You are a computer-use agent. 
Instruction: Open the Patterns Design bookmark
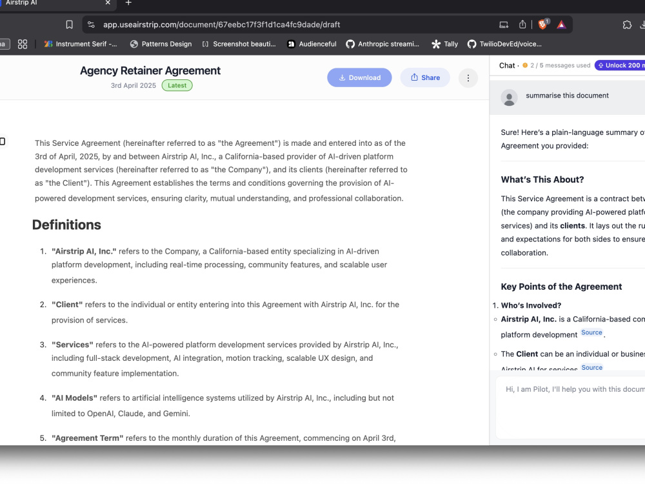161,44
